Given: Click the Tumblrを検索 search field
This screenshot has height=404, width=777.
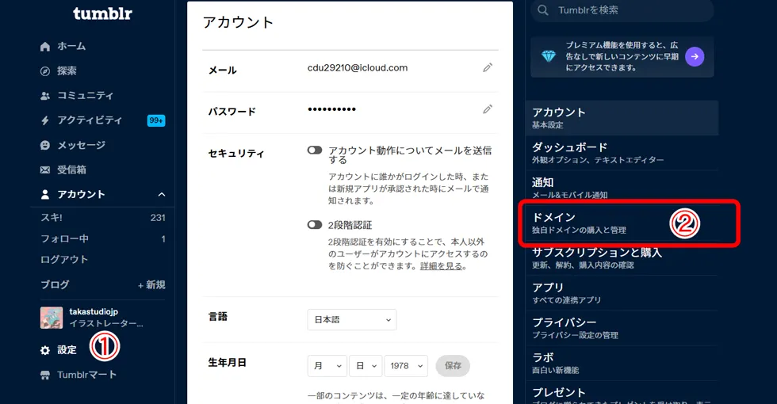Looking at the screenshot, I should pos(622,10).
